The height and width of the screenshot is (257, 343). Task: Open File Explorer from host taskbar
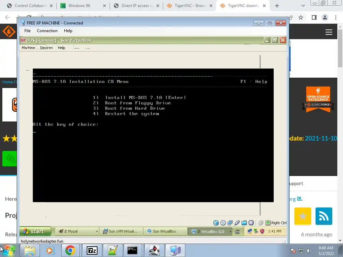(30, 250)
